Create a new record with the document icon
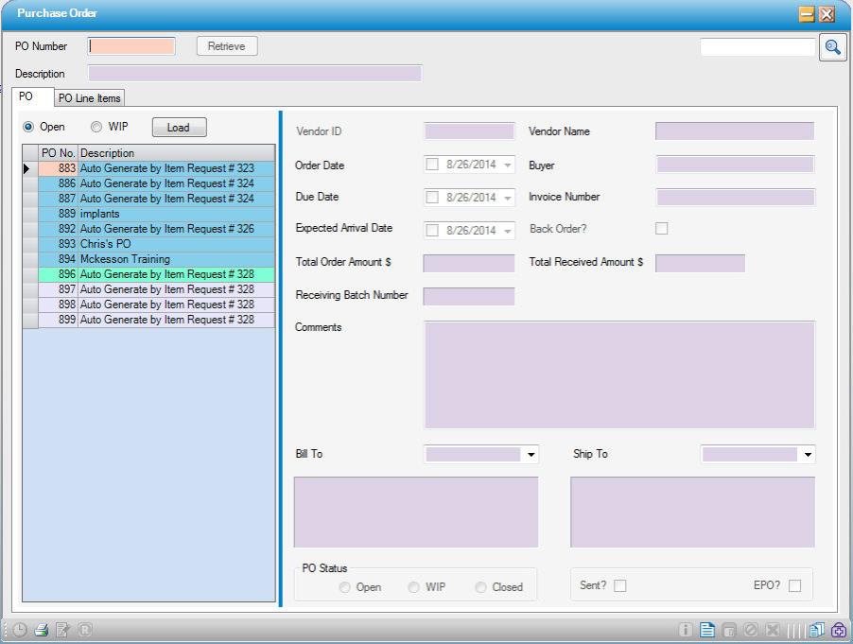Screen dimensions: 853x644 pos(707,628)
